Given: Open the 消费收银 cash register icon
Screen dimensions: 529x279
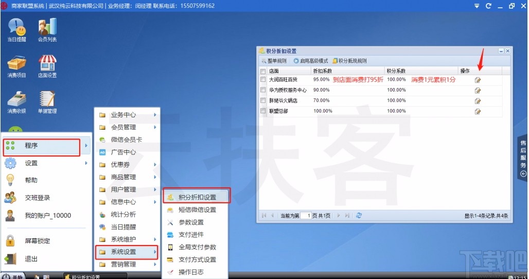Looking at the screenshot, I should (x=16, y=102).
